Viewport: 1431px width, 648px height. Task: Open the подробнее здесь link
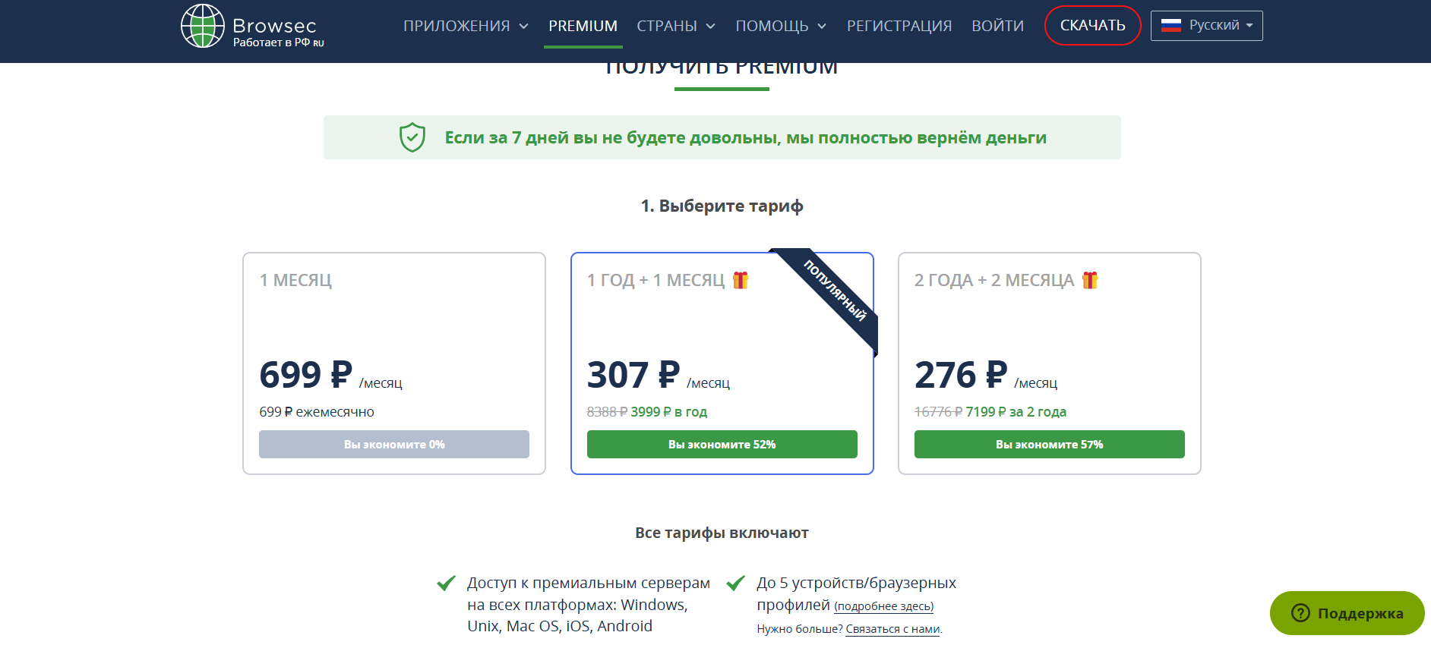[883, 606]
